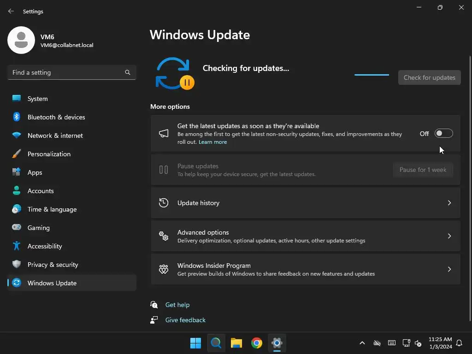This screenshot has width=472, height=354.
Task: Expand Update history chevron
Action: (449, 203)
